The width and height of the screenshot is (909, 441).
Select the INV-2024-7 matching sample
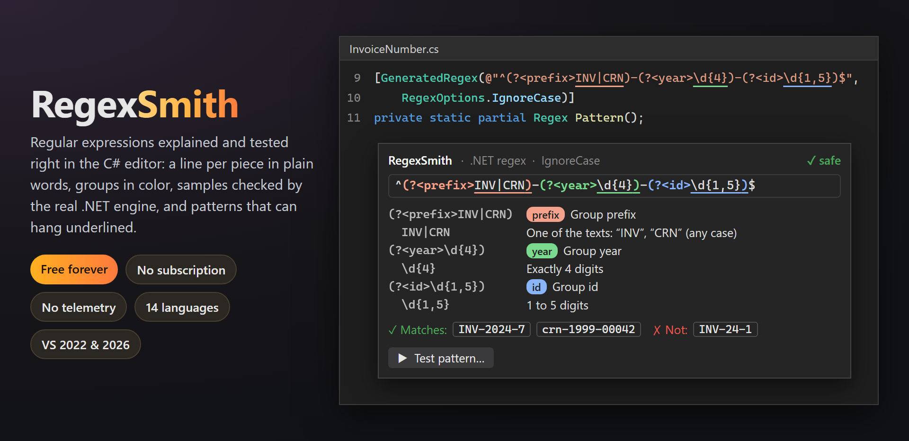(x=491, y=329)
